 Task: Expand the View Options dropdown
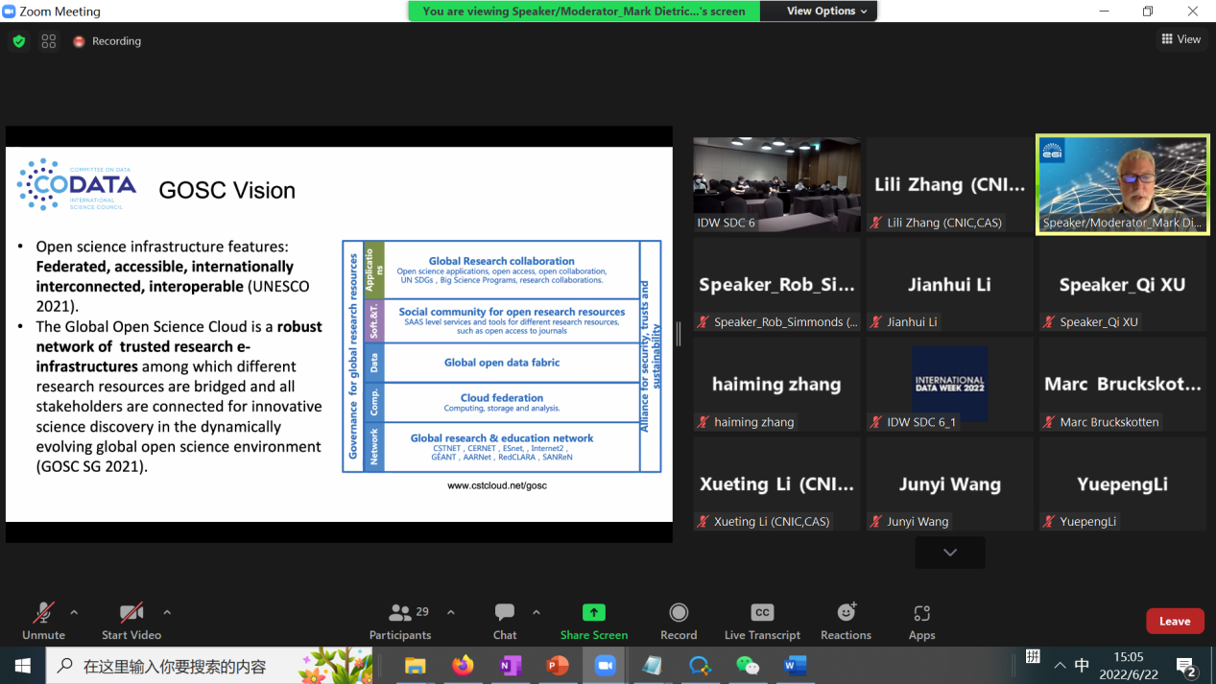click(826, 12)
